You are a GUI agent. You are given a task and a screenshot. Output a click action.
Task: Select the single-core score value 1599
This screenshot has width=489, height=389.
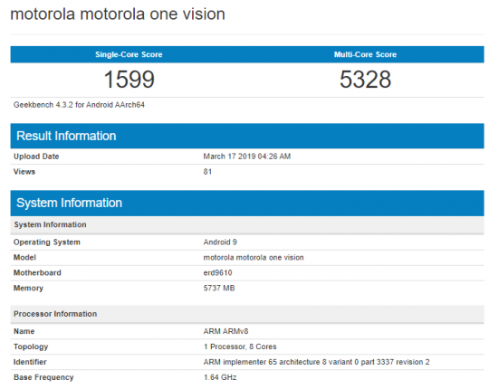(x=129, y=79)
